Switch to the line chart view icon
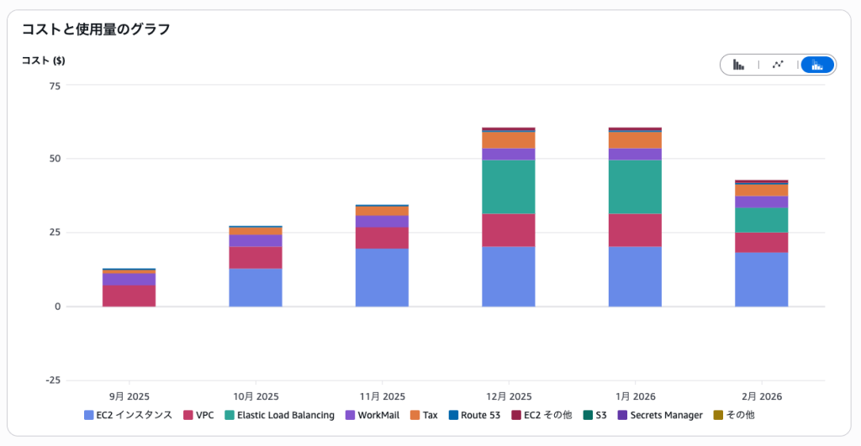861x446 pixels. click(x=778, y=65)
